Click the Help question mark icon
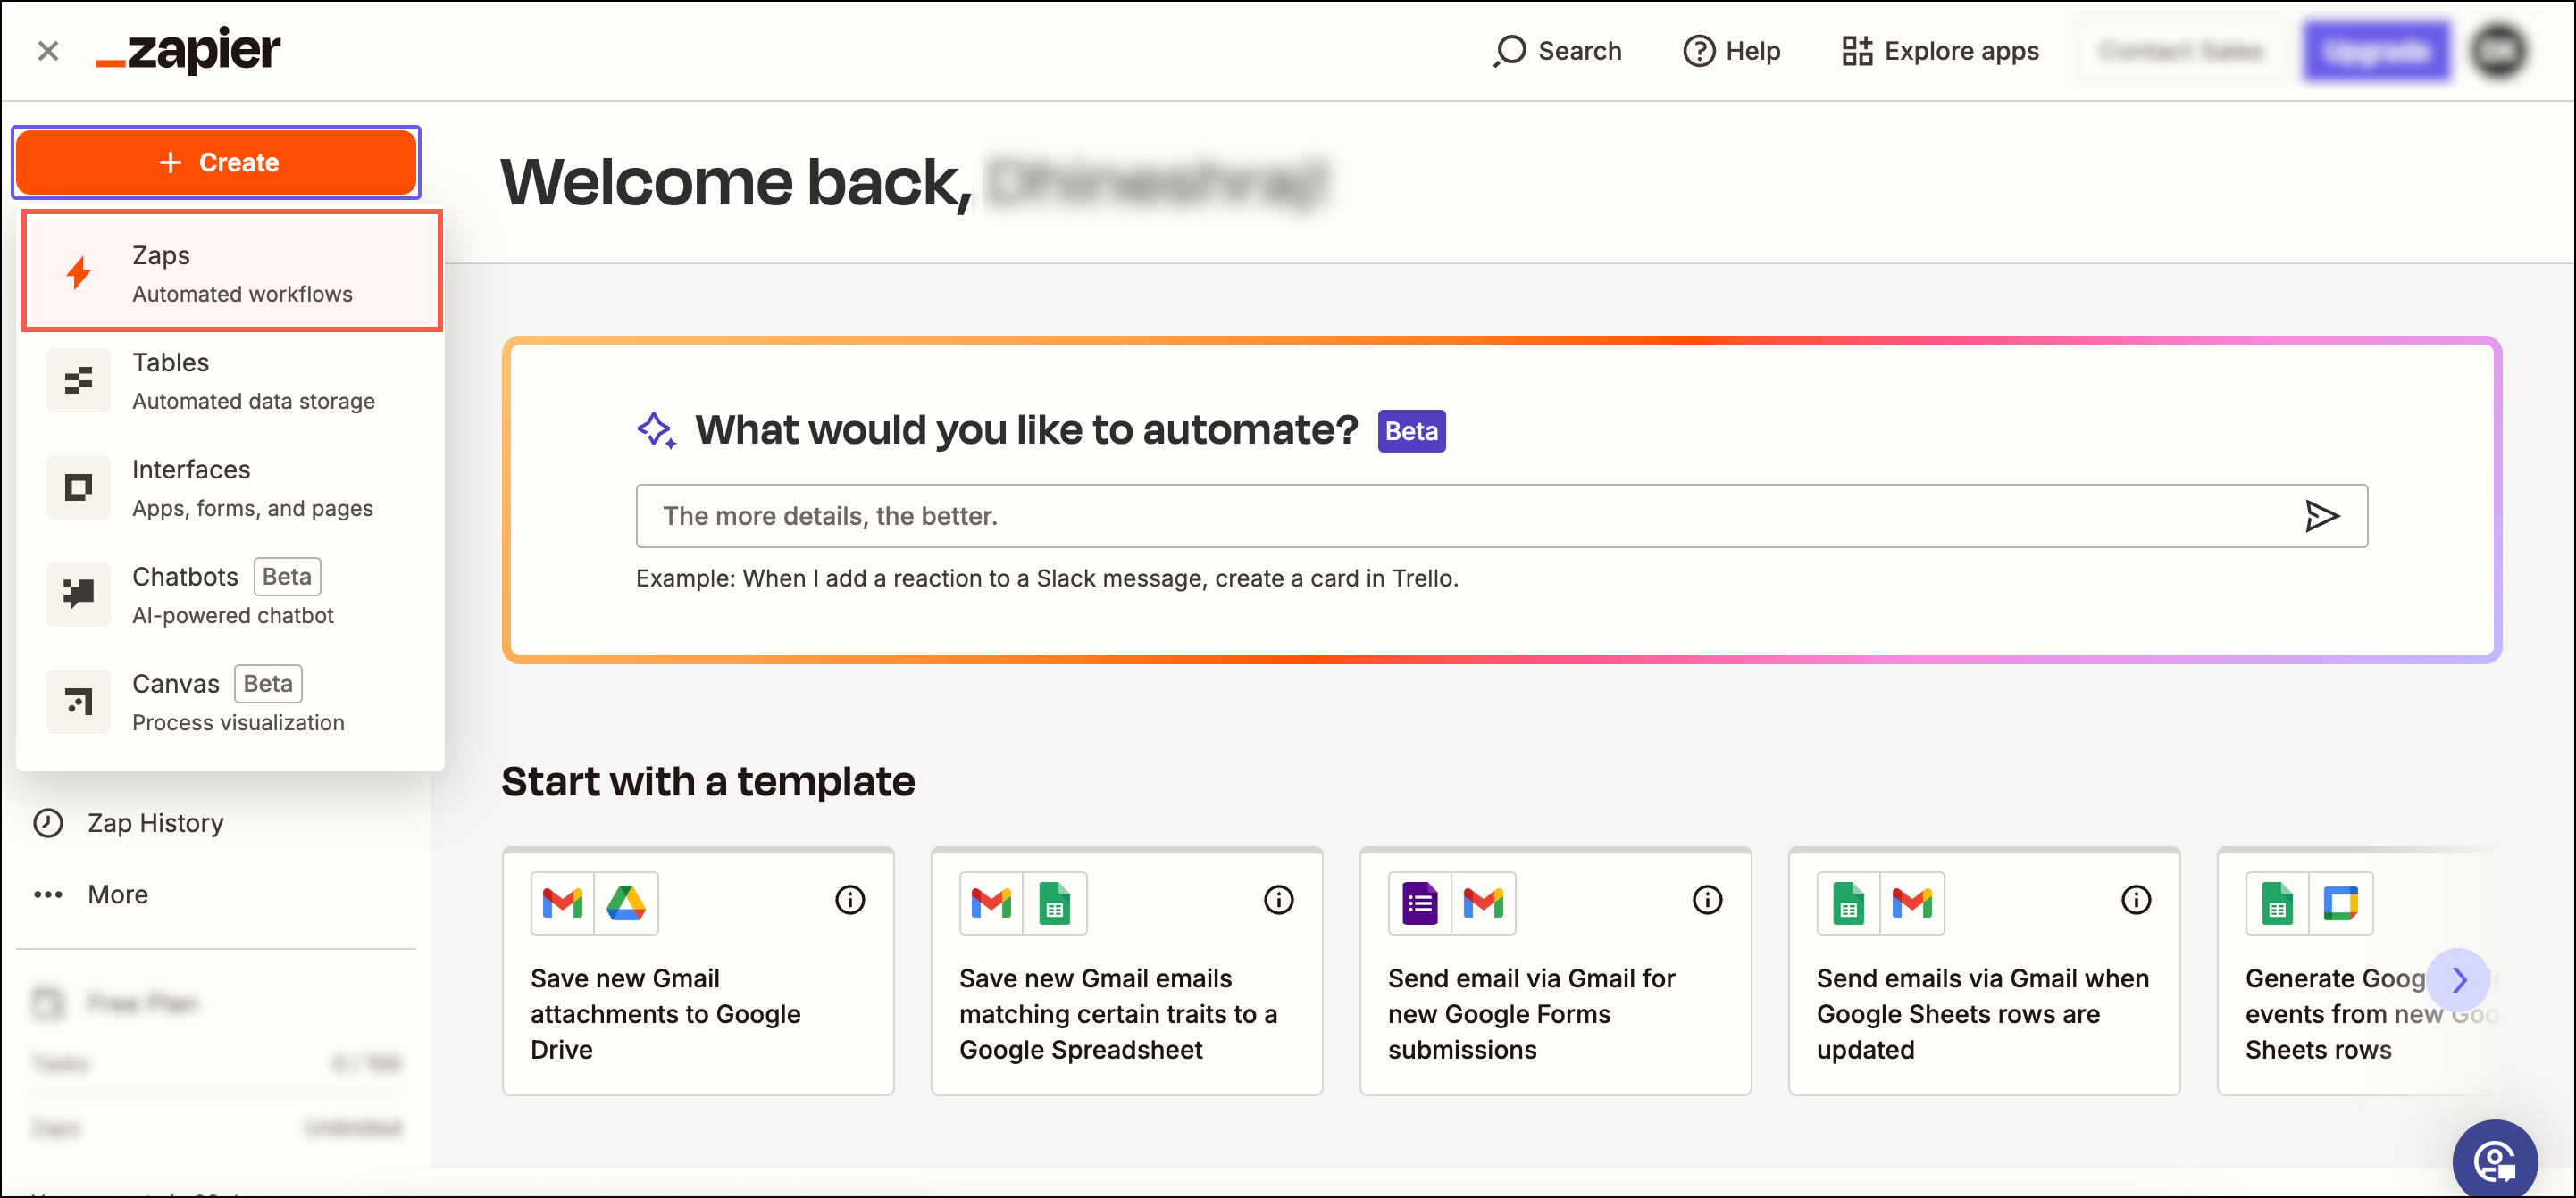This screenshot has height=1198, width=2576. (x=1699, y=51)
